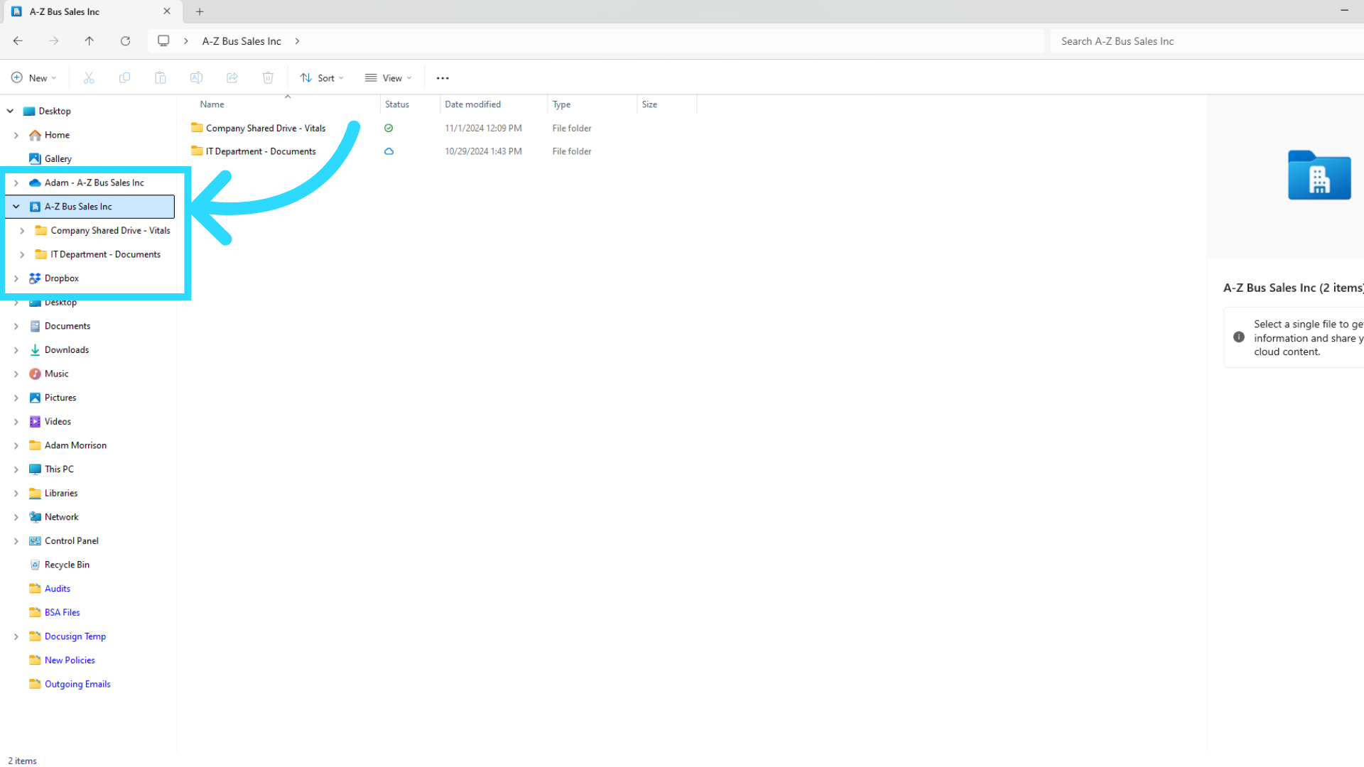Go back using the back arrow
Viewport: 1364px width, 767px height.
click(18, 41)
